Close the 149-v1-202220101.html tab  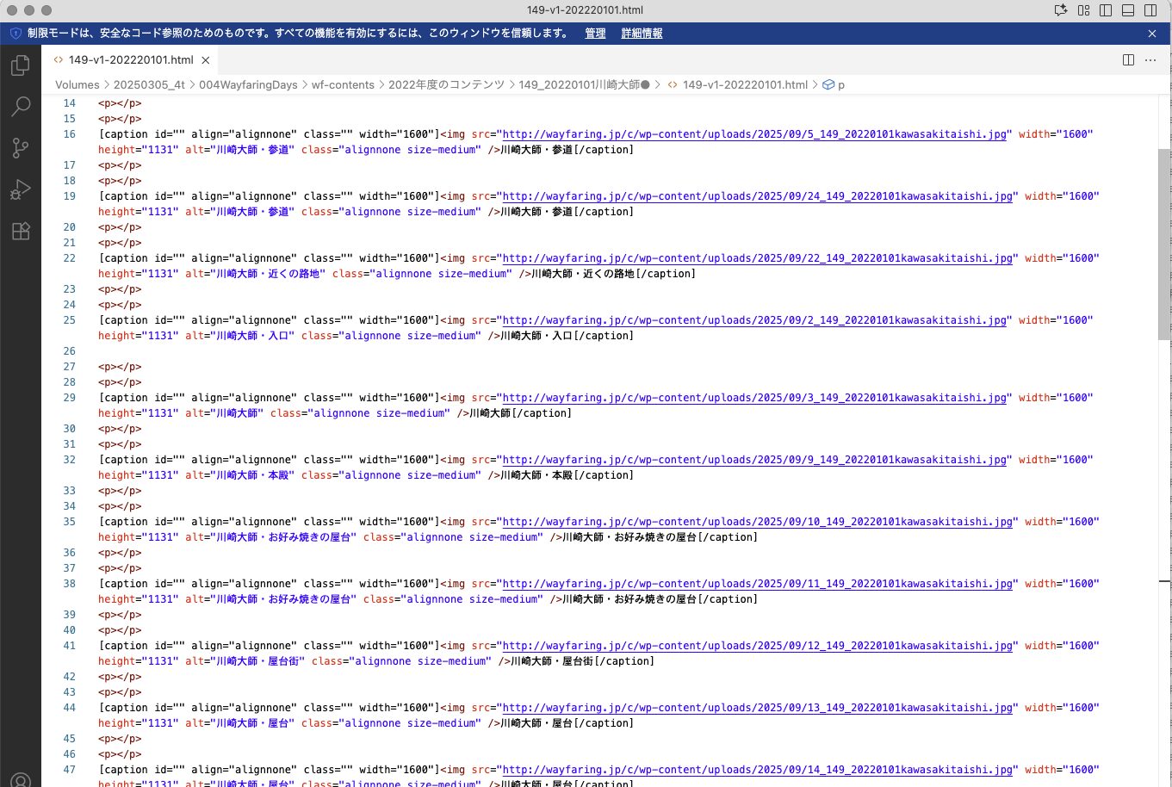click(206, 60)
